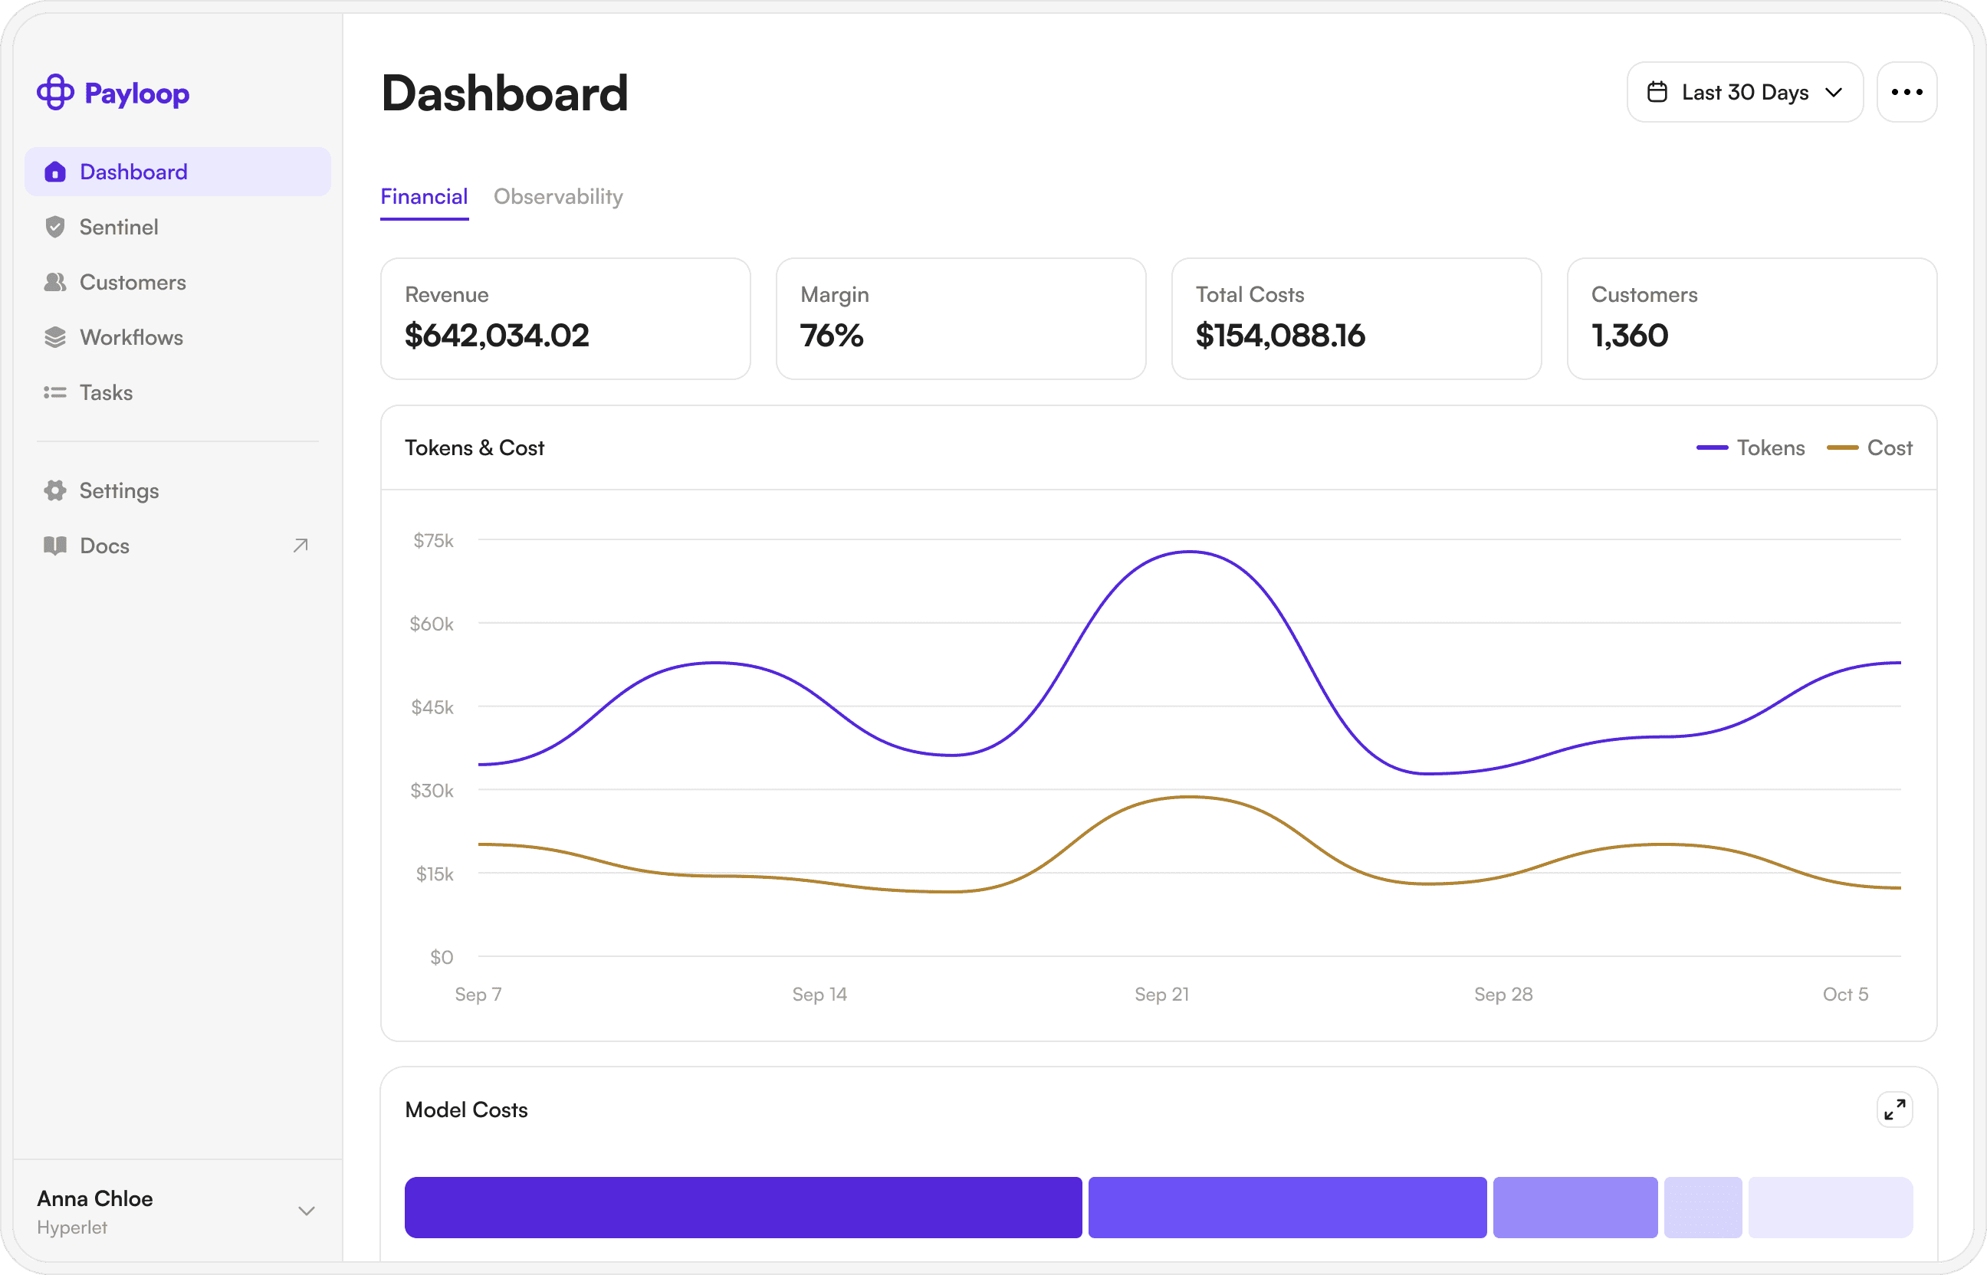Click the Docs external link arrow

pyautogui.click(x=301, y=546)
